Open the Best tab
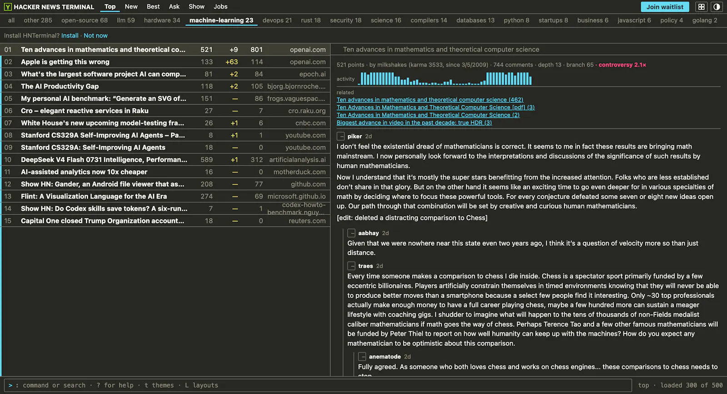This screenshot has width=727, height=394. coord(153,6)
